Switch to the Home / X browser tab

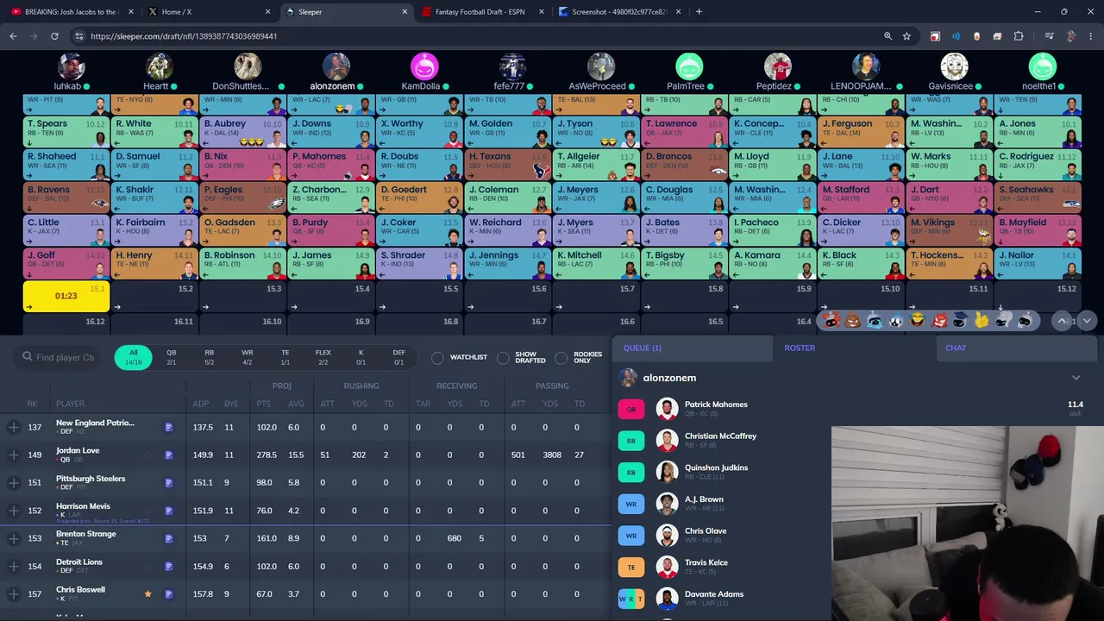205,12
